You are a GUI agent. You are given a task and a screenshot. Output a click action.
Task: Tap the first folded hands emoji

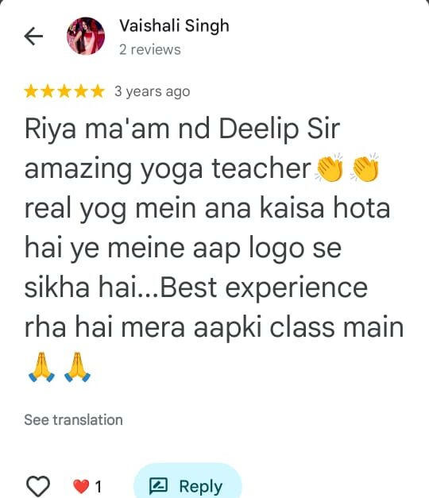click(41, 366)
